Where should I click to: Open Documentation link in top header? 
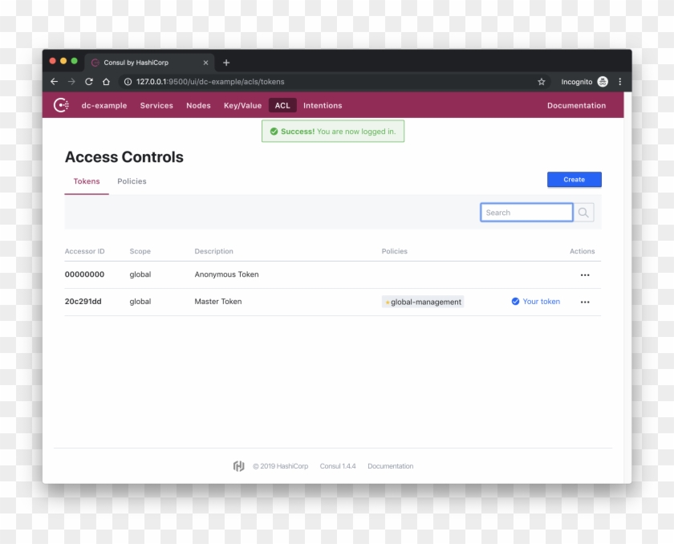tap(576, 106)
